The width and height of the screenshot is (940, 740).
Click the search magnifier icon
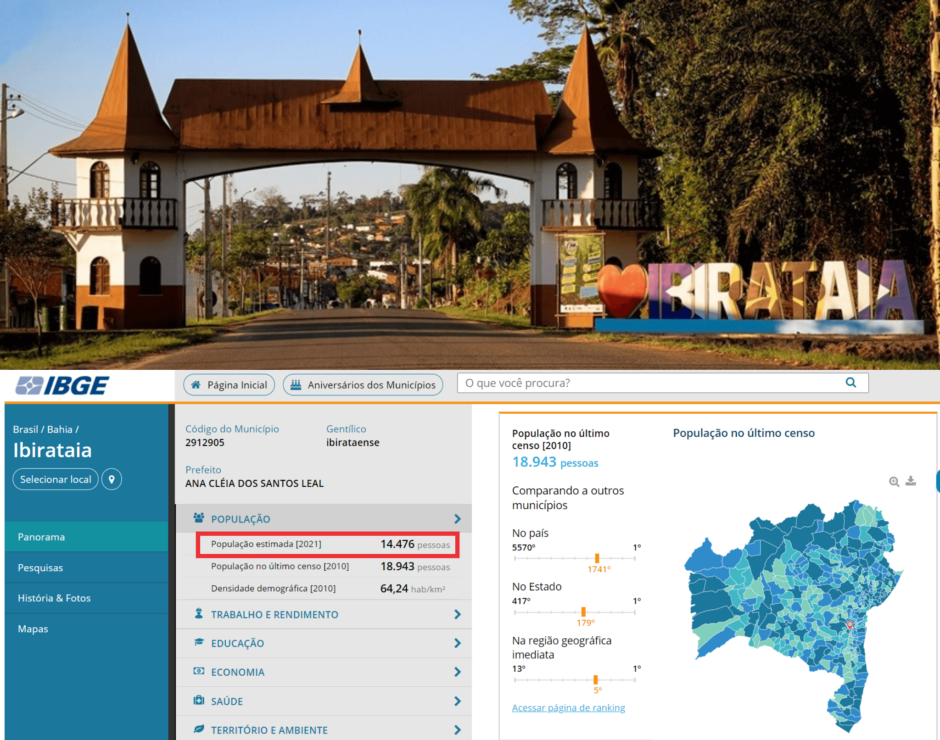point(850,383)
